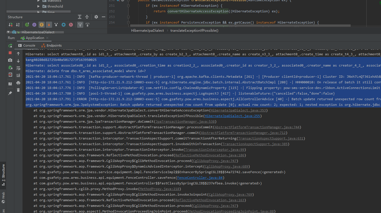The height and width of the screenshot is (213, 381).
Task: Open TransactionAspectSupport.java:385 link
Action: tap(255, 144)
